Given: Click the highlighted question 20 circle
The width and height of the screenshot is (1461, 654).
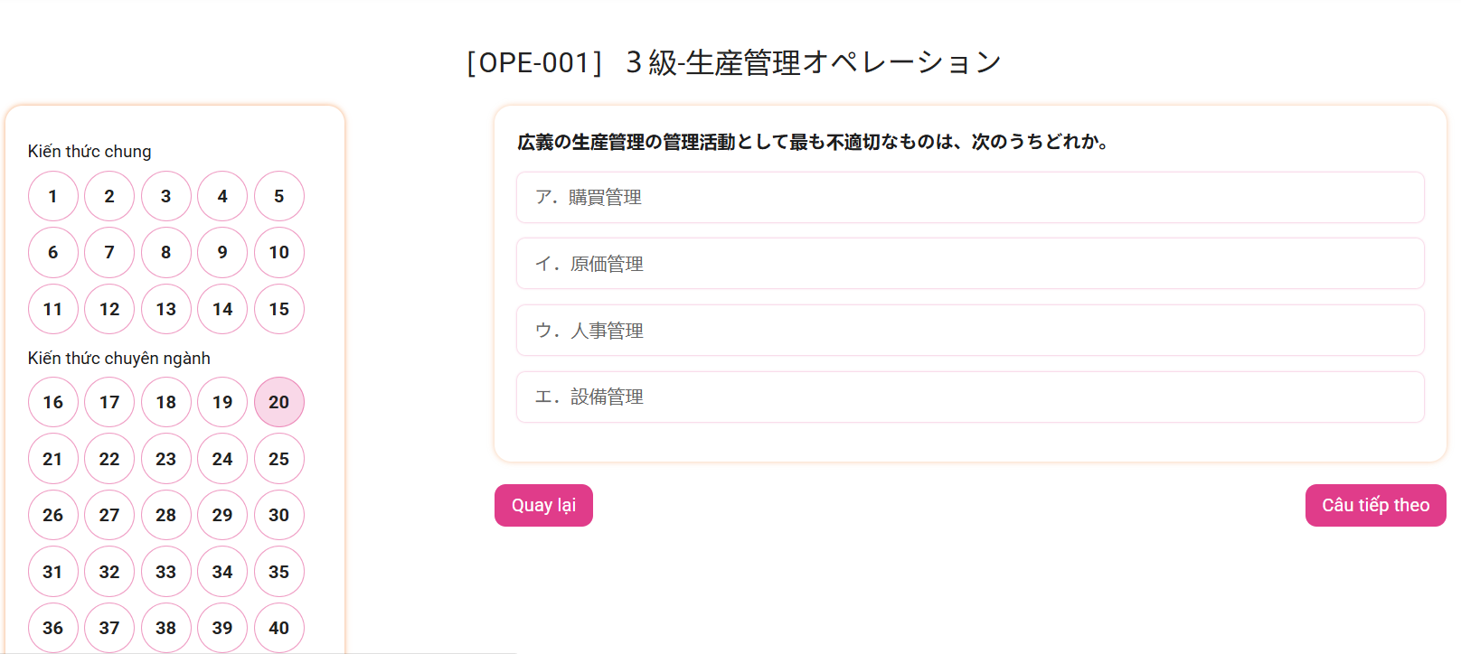Looking at the screenshot, I should click(x=279, y=402).
